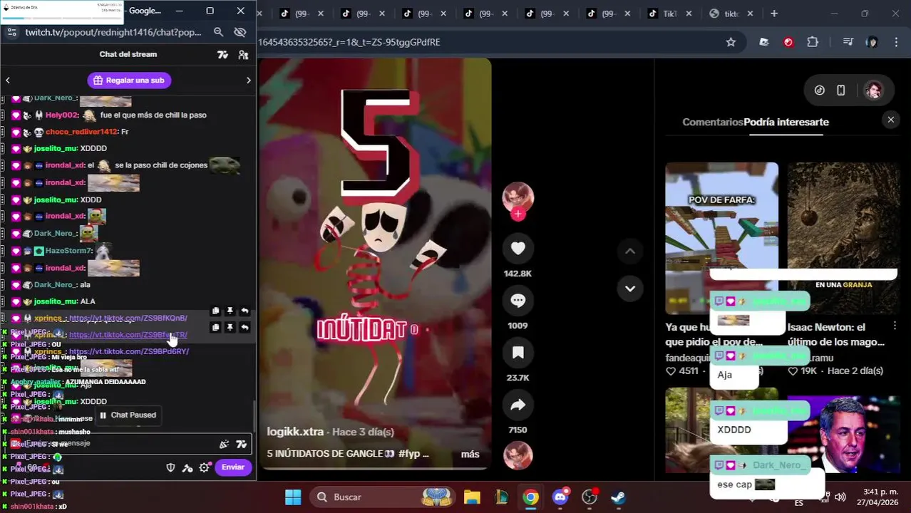
Task: Pin the first xprincs_ TikTok link message
Action: pos(230,311)
